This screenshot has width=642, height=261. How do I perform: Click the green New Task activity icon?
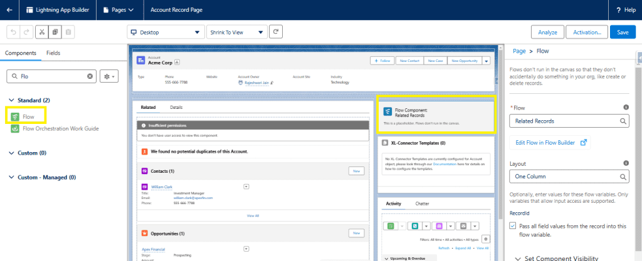(x=391, y=226)
